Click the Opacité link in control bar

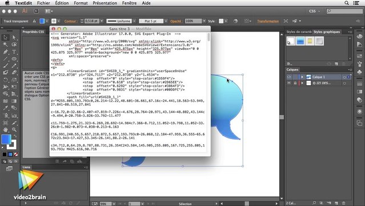pyautogui.click(x=176, y=21)
